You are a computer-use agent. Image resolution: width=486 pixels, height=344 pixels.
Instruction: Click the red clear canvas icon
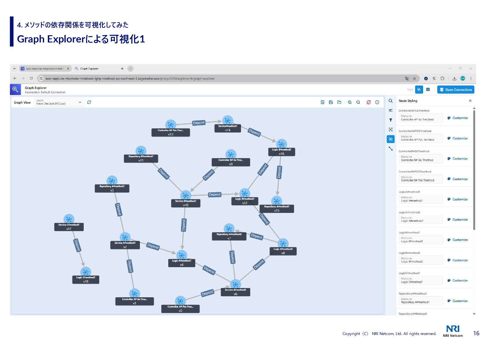[x=369, y=102]
